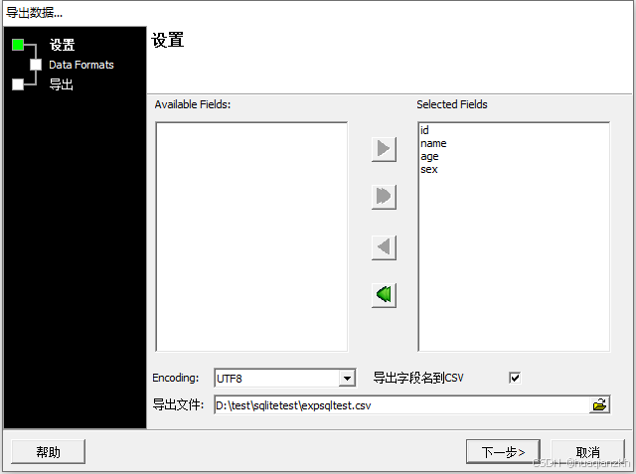
Task: Select the id field in Selected Fields
Action: pos(424,130)
